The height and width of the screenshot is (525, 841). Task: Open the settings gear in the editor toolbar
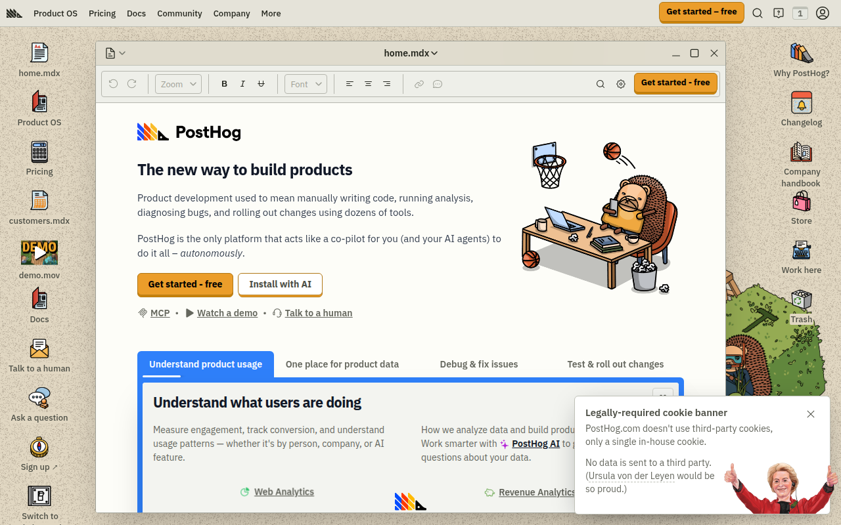pos(621,84)
